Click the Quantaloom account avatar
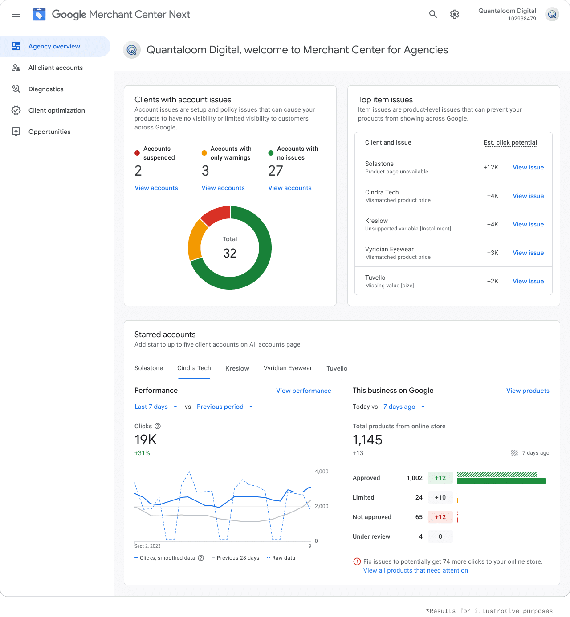This screenshot has width=570, height=617. click(552, 15)
